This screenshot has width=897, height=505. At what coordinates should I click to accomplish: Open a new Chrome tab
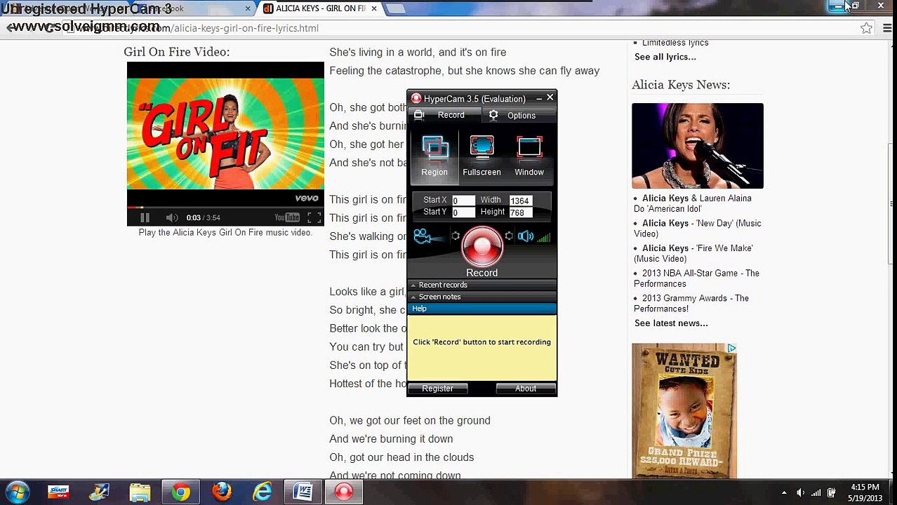[396, 8]
